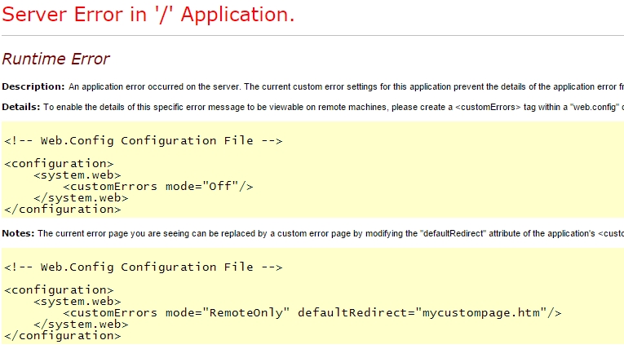Click the opening <configuration> tag in first block

59,163
